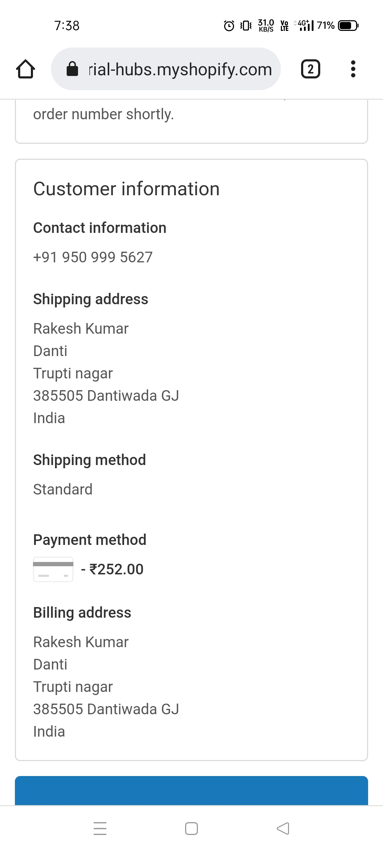Tap the vibrate mode status icon

[246, 26]
